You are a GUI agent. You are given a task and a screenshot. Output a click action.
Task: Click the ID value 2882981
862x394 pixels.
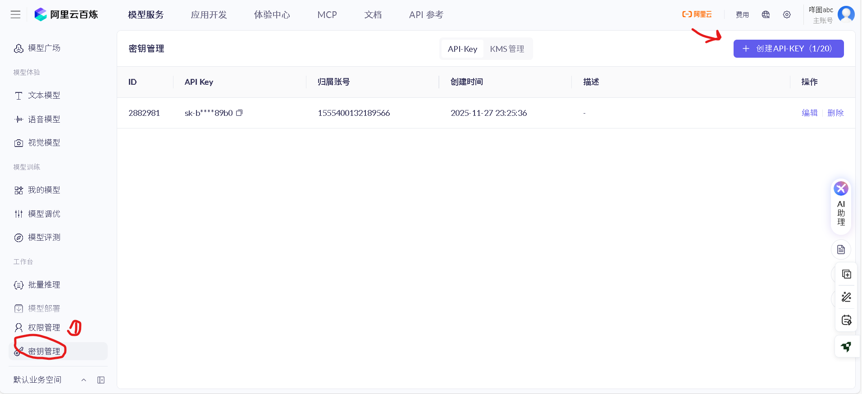[144, 113]
